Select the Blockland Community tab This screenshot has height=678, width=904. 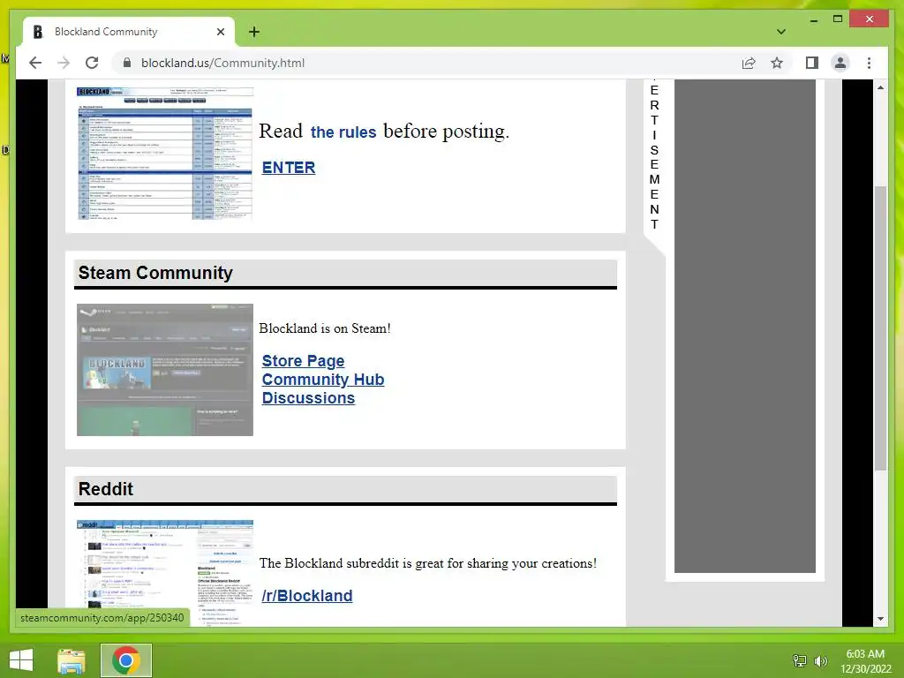(128, 32)
